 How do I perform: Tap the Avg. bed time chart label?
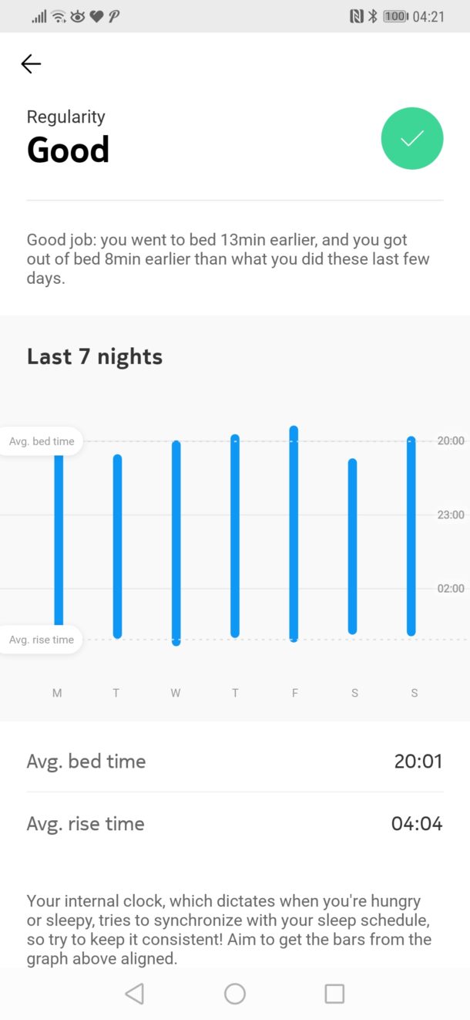click(42, 441)
